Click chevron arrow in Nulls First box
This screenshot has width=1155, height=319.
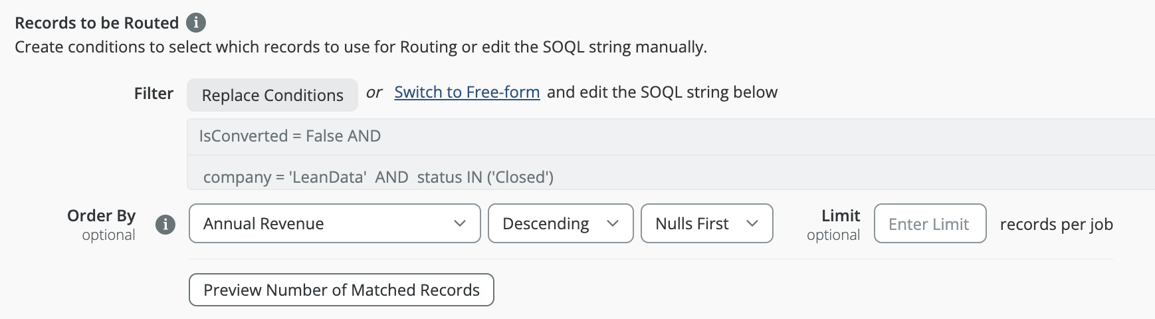752,223
